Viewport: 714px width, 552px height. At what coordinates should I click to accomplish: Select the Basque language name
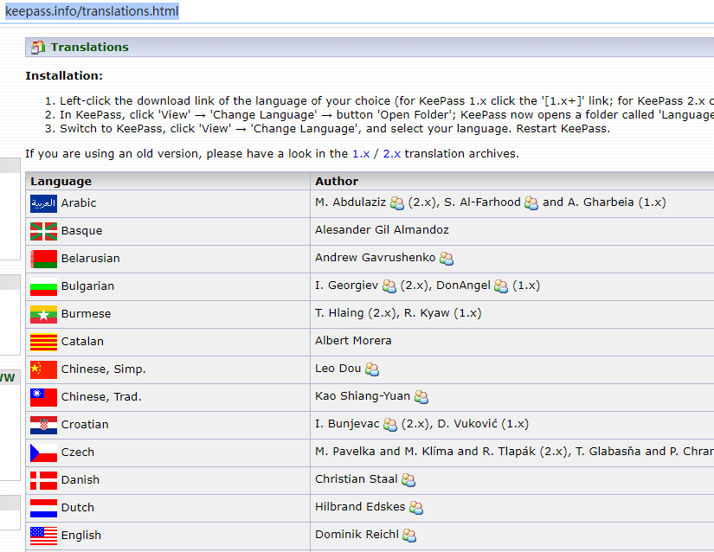pyautogui.click(x=82, y=231)
